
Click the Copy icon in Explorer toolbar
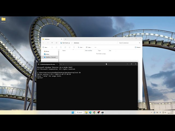[57, 47]
